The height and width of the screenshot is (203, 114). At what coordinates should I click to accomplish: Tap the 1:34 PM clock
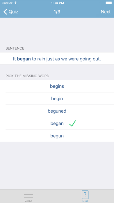coord(57,3)
